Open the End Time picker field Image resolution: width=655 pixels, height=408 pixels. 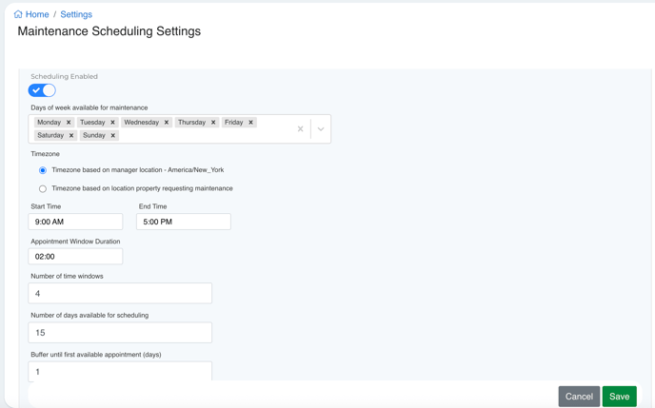tap(183, 222)
